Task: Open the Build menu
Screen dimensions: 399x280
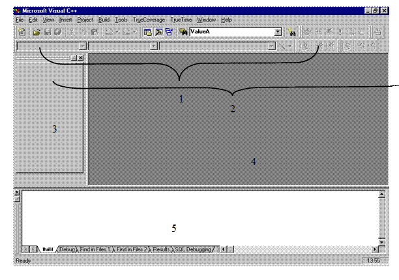Action: pyautogui.click(x=104, y=20)
